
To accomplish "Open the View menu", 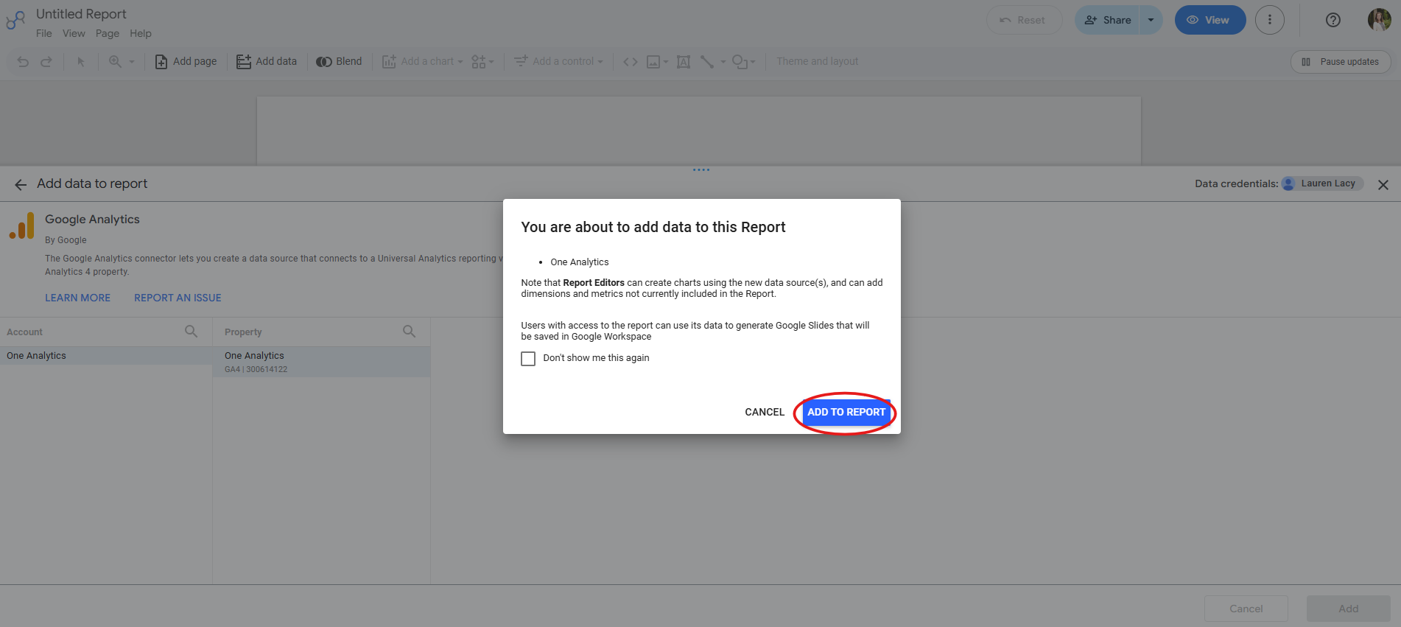I will click(74, 34).
